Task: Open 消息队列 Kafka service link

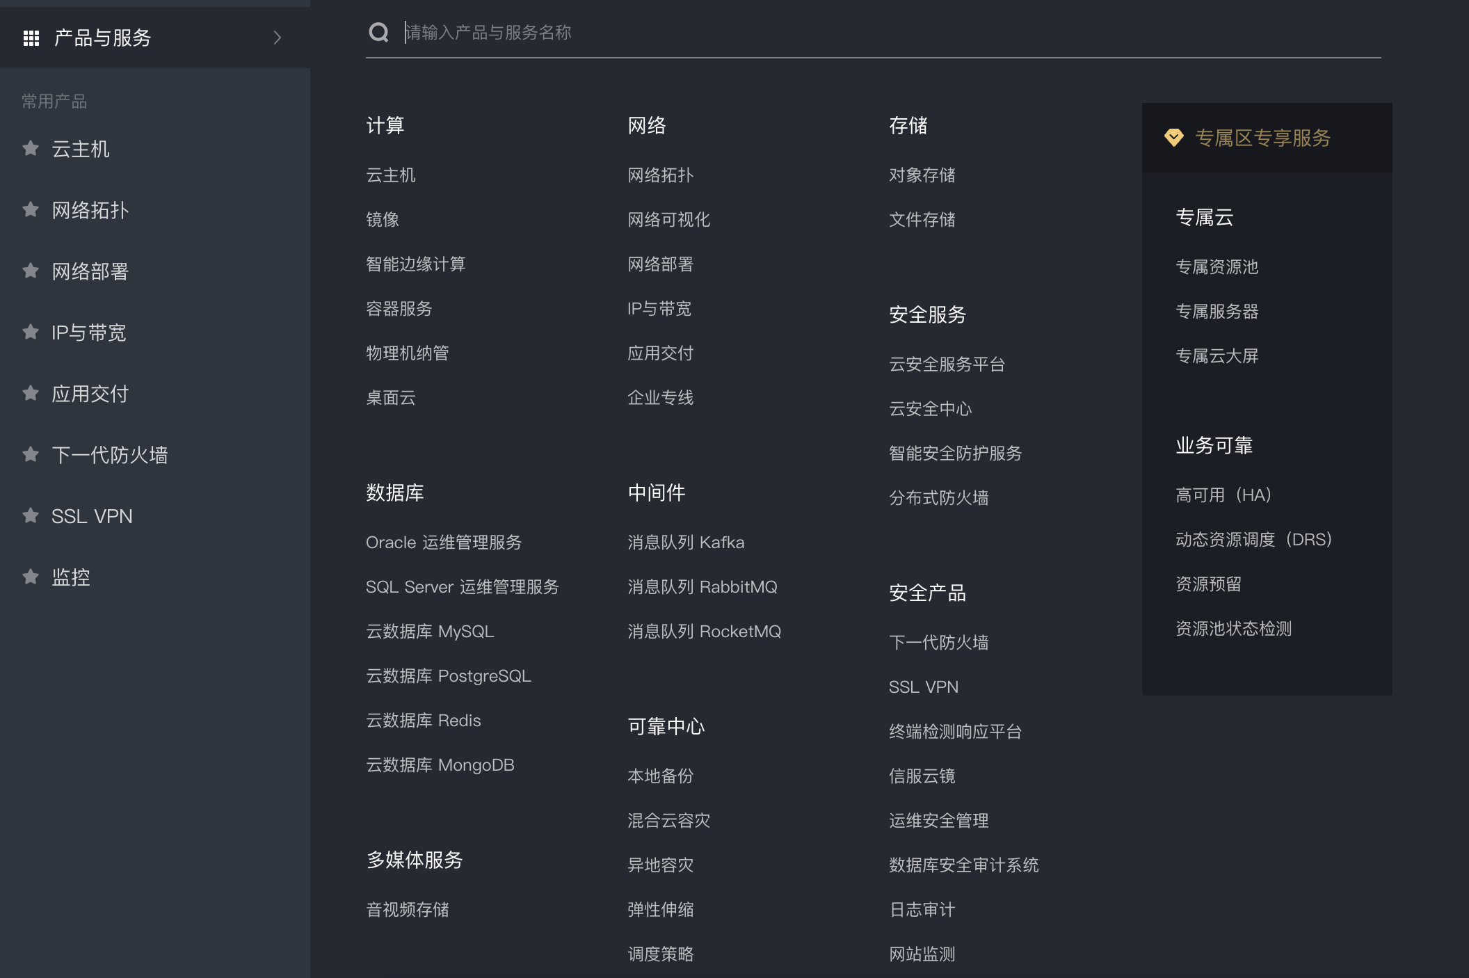Action: click(685, 542)
